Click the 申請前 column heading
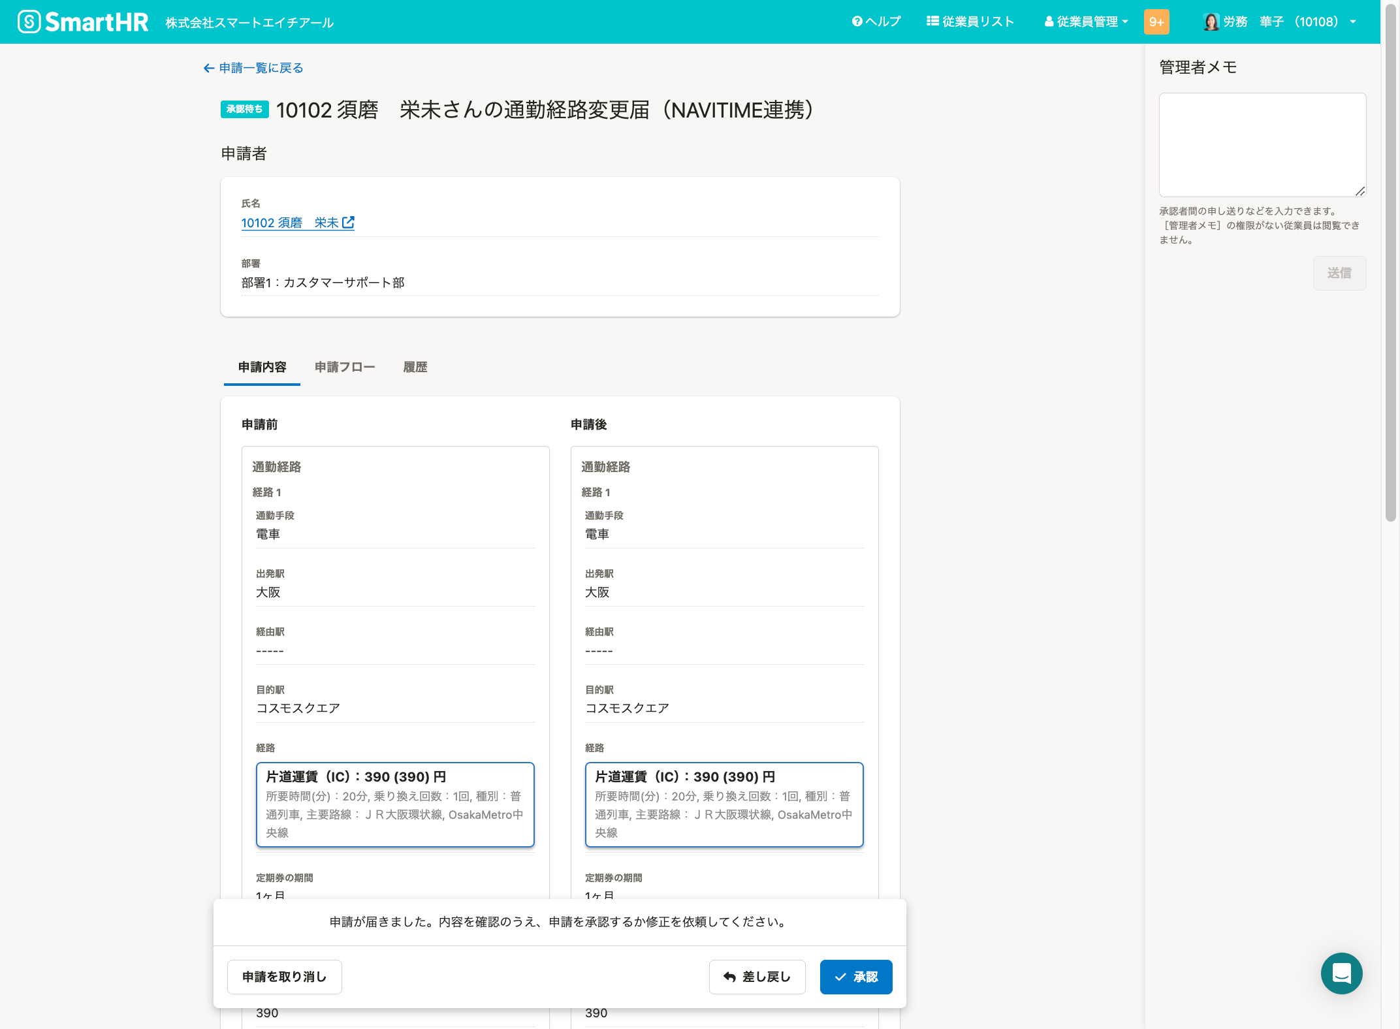 260,424
